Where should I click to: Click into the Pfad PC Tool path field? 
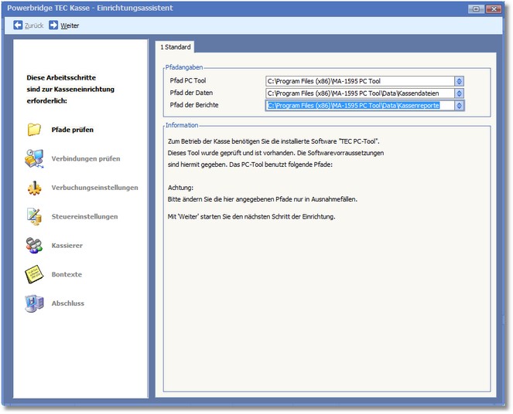359,81
